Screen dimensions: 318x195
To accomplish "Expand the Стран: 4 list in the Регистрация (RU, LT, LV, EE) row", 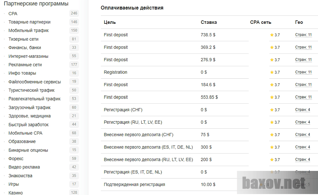I will tap(302, 122).
